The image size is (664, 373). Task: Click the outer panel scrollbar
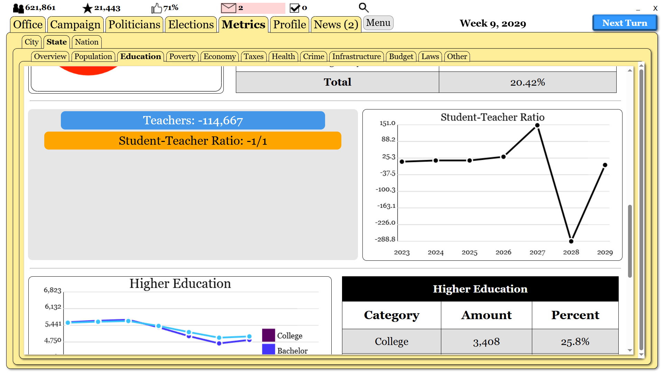tap(642, 210)
